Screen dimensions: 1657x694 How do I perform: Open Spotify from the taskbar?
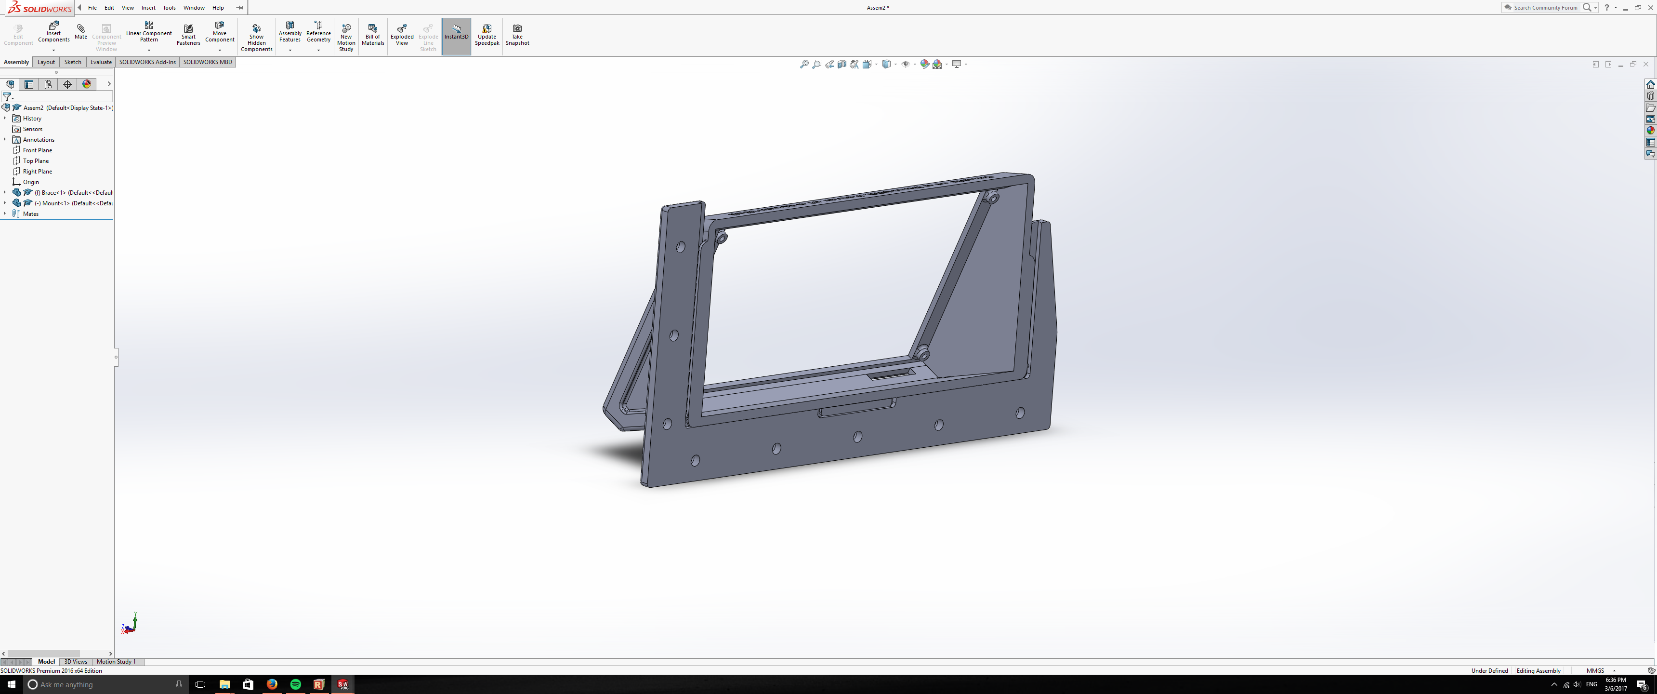[296, 684]
